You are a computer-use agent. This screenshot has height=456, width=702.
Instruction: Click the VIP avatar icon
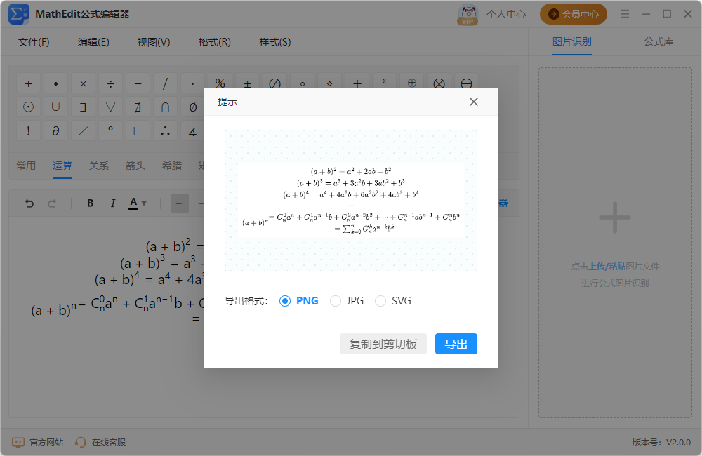(x=468, y=14)
